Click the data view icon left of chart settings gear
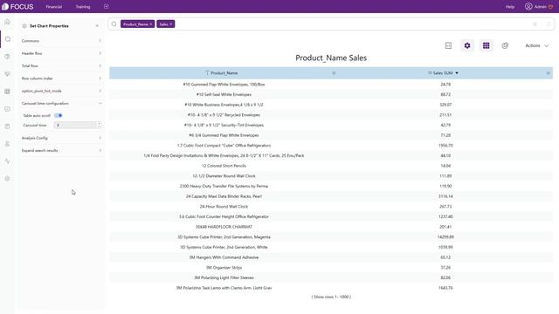 [x=448, y=45]
